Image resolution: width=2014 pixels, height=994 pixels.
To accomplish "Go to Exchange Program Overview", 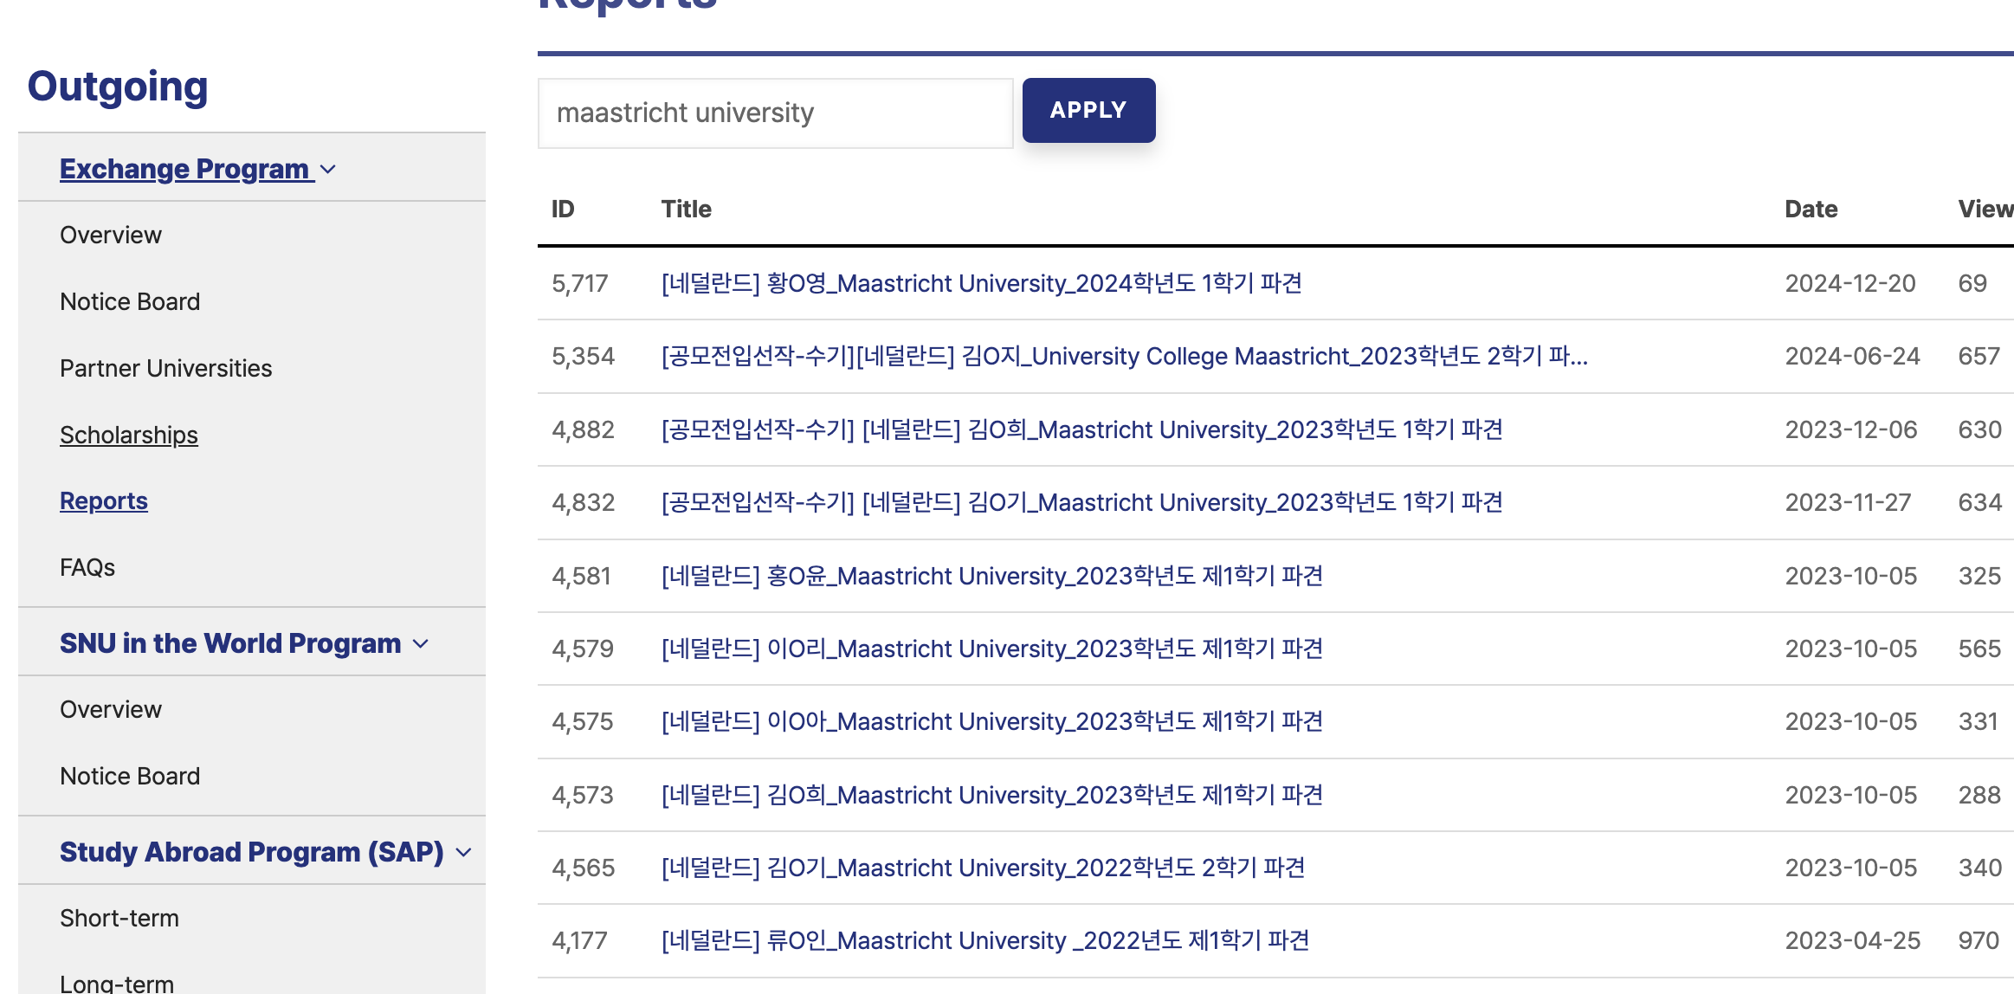I will [111, 236].
